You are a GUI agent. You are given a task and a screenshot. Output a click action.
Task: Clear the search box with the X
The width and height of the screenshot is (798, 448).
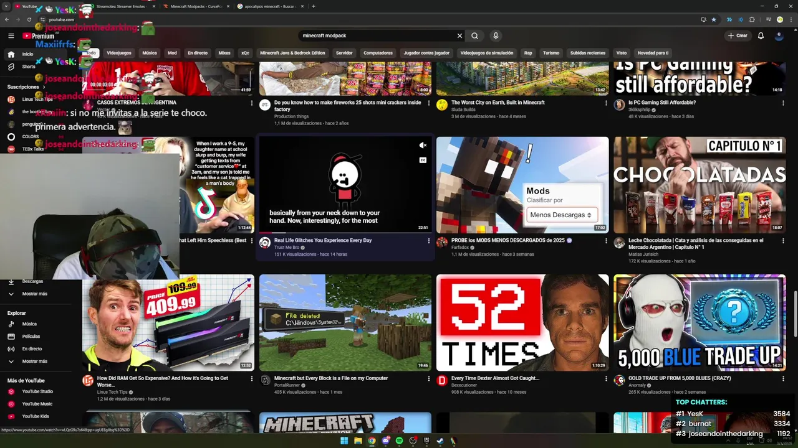[460, 35]
